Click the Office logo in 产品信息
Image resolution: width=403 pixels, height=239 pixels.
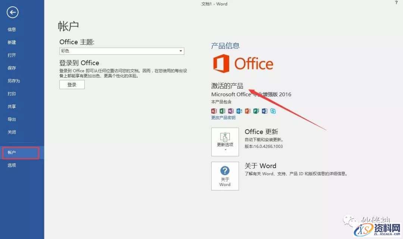coord(243,63)
